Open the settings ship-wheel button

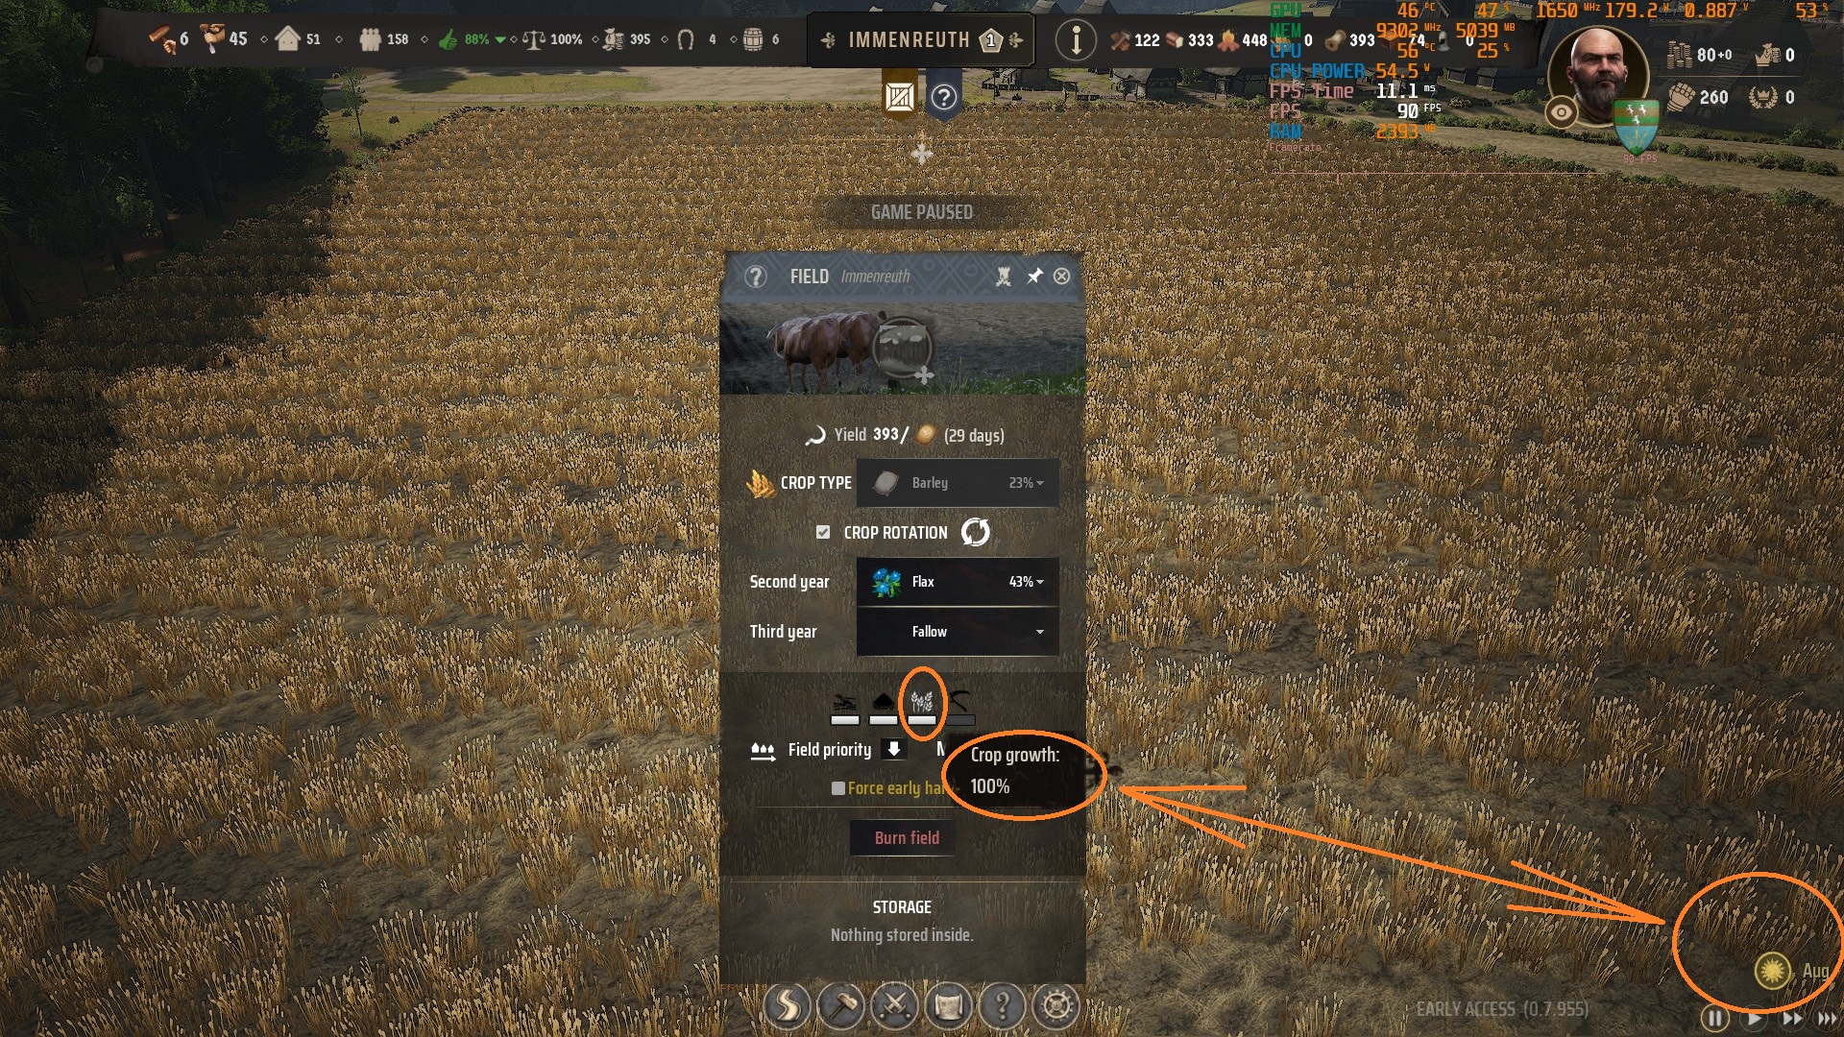click(1056, 1006)
